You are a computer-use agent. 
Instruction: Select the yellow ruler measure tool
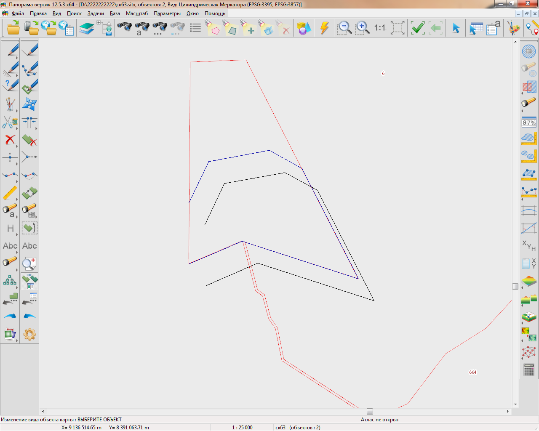click(x=10, y=193)
